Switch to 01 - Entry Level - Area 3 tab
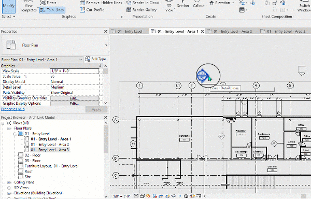The image size is (311, 199). point(283,31)
